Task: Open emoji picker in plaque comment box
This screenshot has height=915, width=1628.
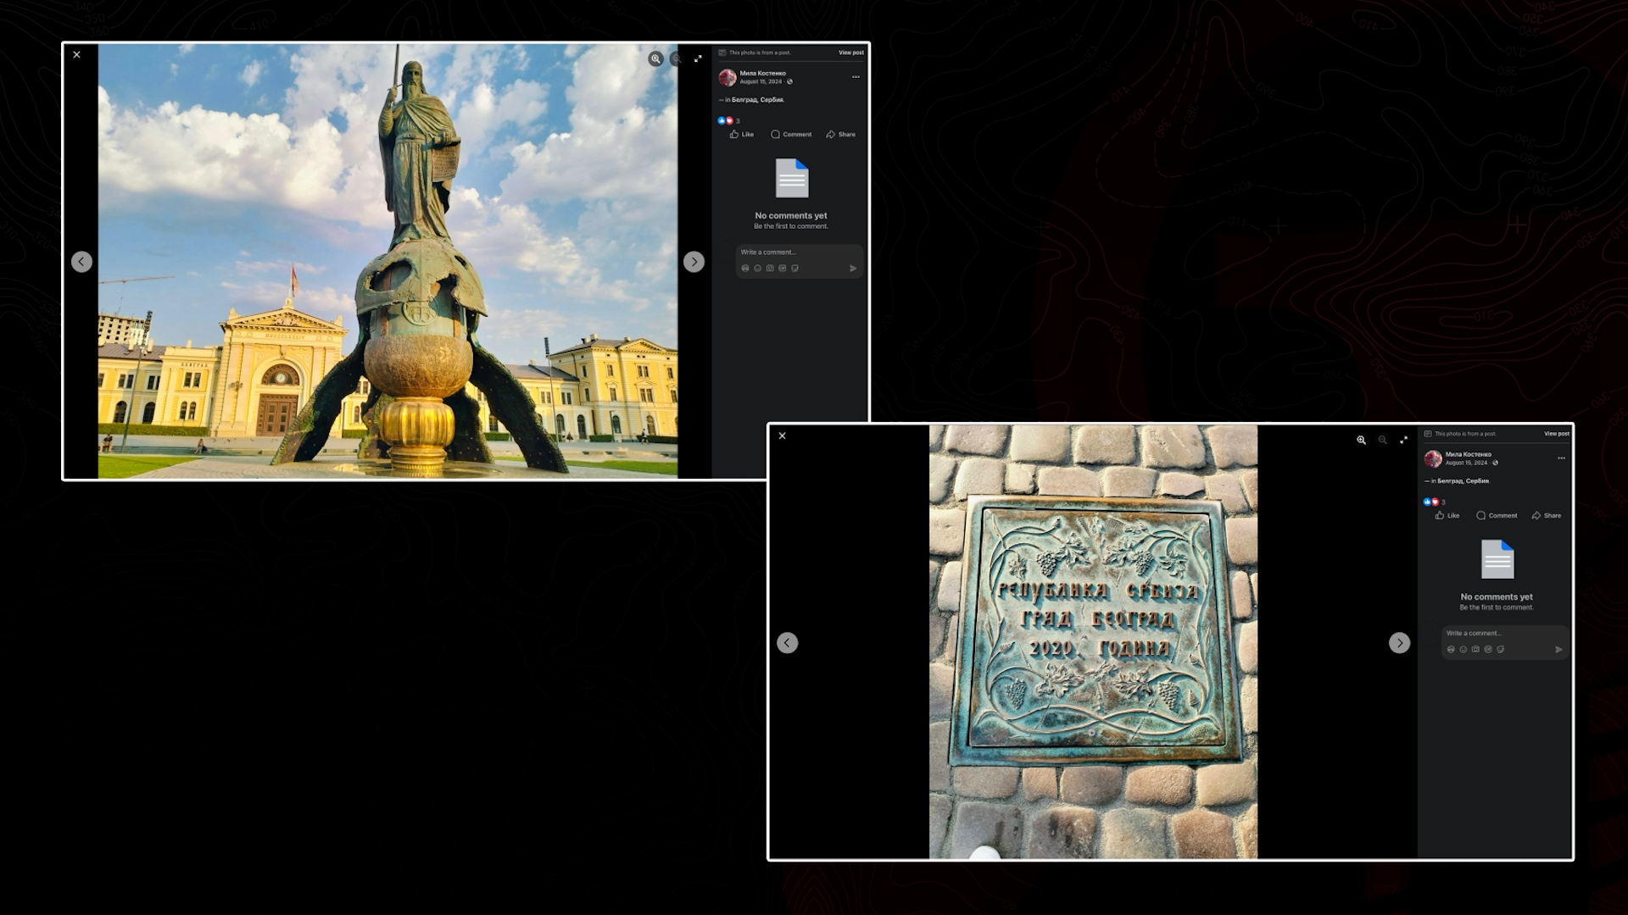Action: tap(1463, 650)
